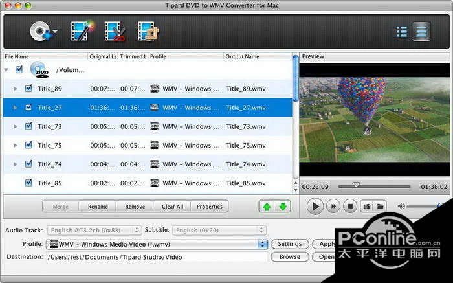Open the video Effect editing tool
The height and width of the screenshot is (283, 453).
click(x=81, y=31)
